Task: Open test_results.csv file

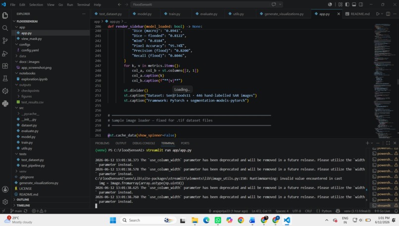Action: click(x=32, y=102)
